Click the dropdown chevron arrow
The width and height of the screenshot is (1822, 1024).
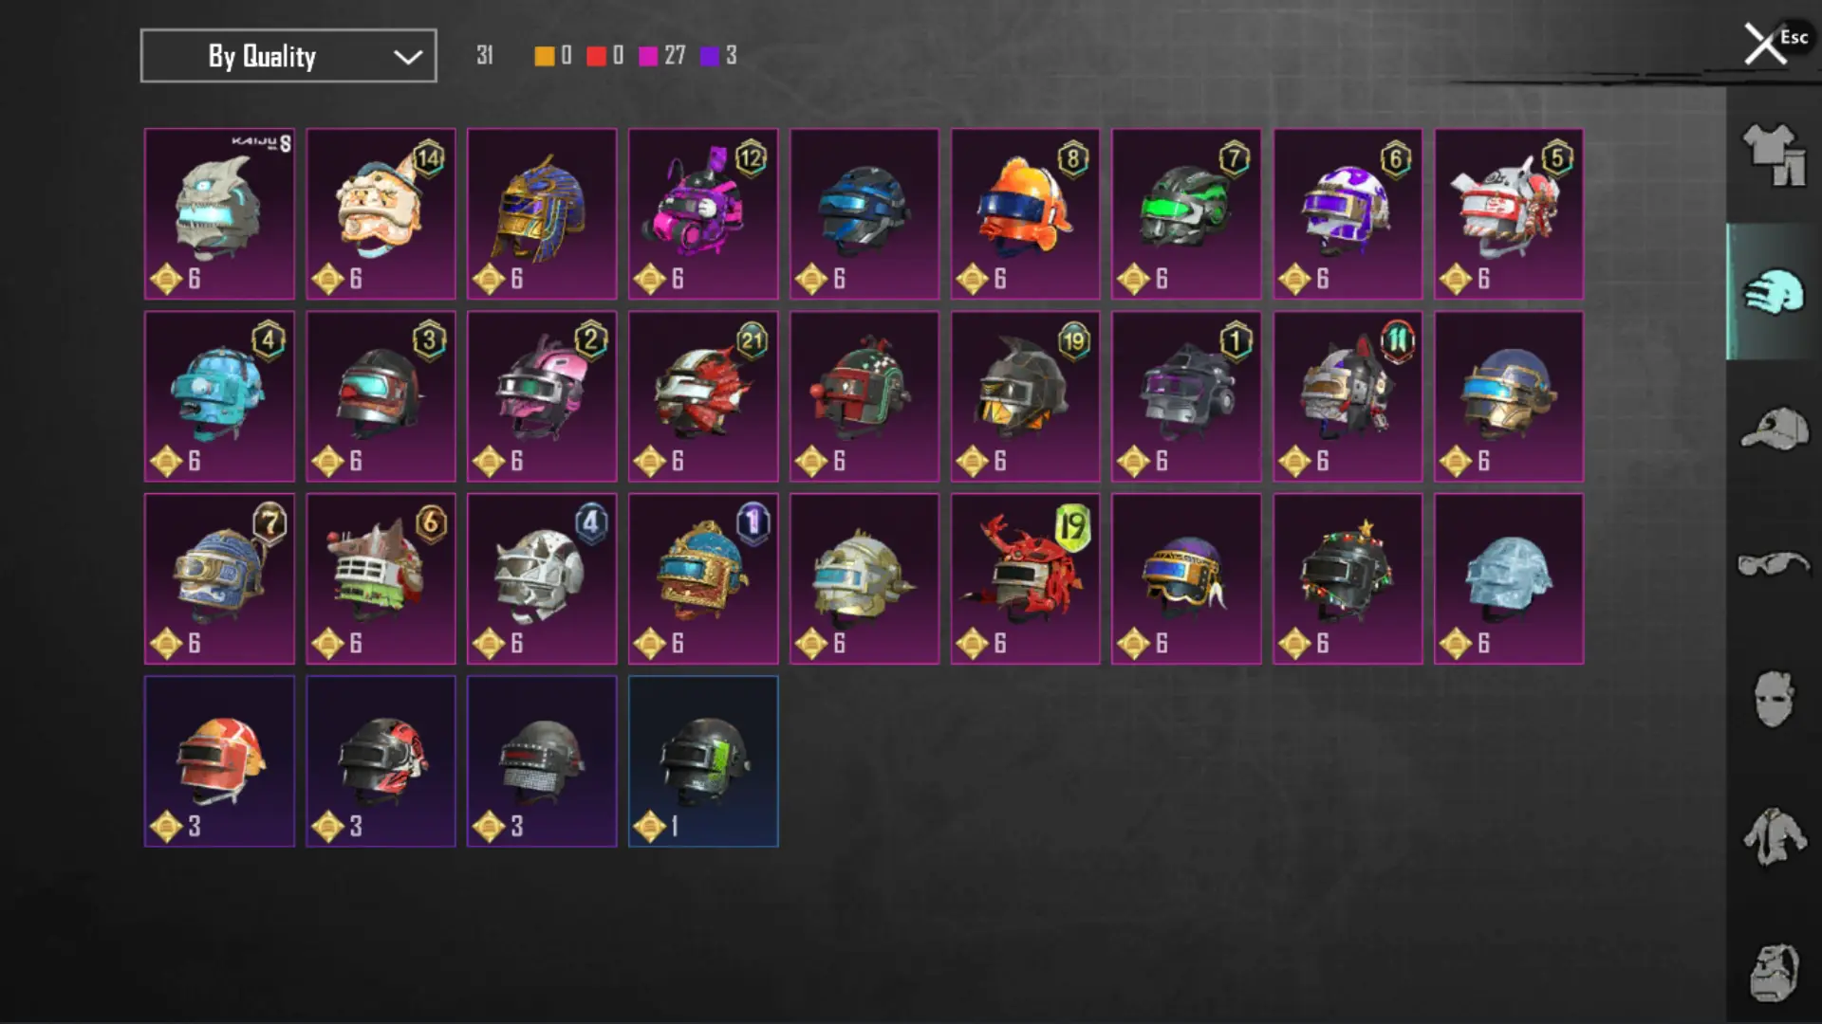tap(408, 57)
